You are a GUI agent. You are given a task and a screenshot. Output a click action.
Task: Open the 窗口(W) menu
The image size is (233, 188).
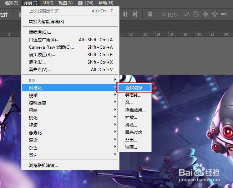click(85, 2)
